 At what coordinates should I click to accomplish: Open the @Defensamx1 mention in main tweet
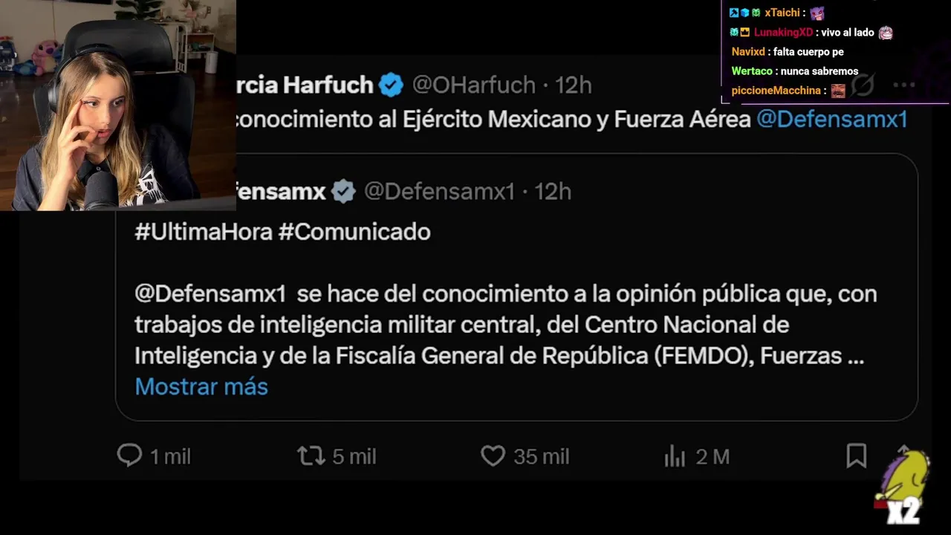tap(831, 119)
